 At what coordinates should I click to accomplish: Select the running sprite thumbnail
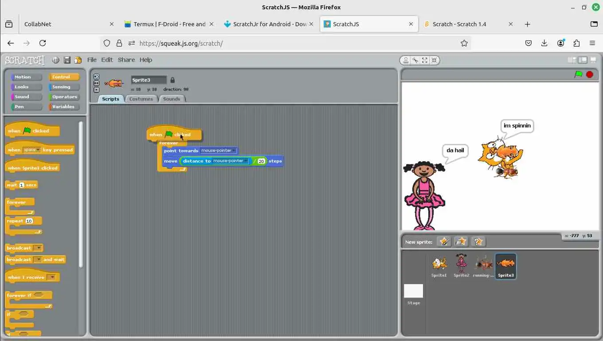pos(483,266)
